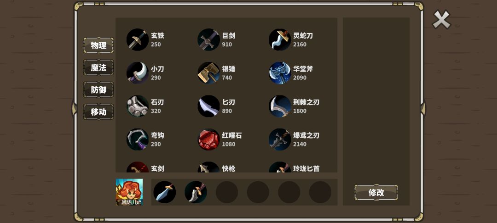The width and height of the screenshot is (497, 223).
Task: Select the 物理 category tab
Action: 98,45
